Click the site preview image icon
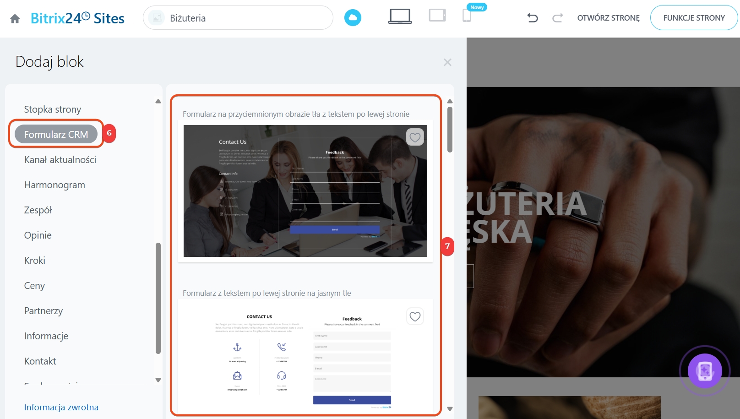This screenshot has width=740, height=419. coord(157,18)
